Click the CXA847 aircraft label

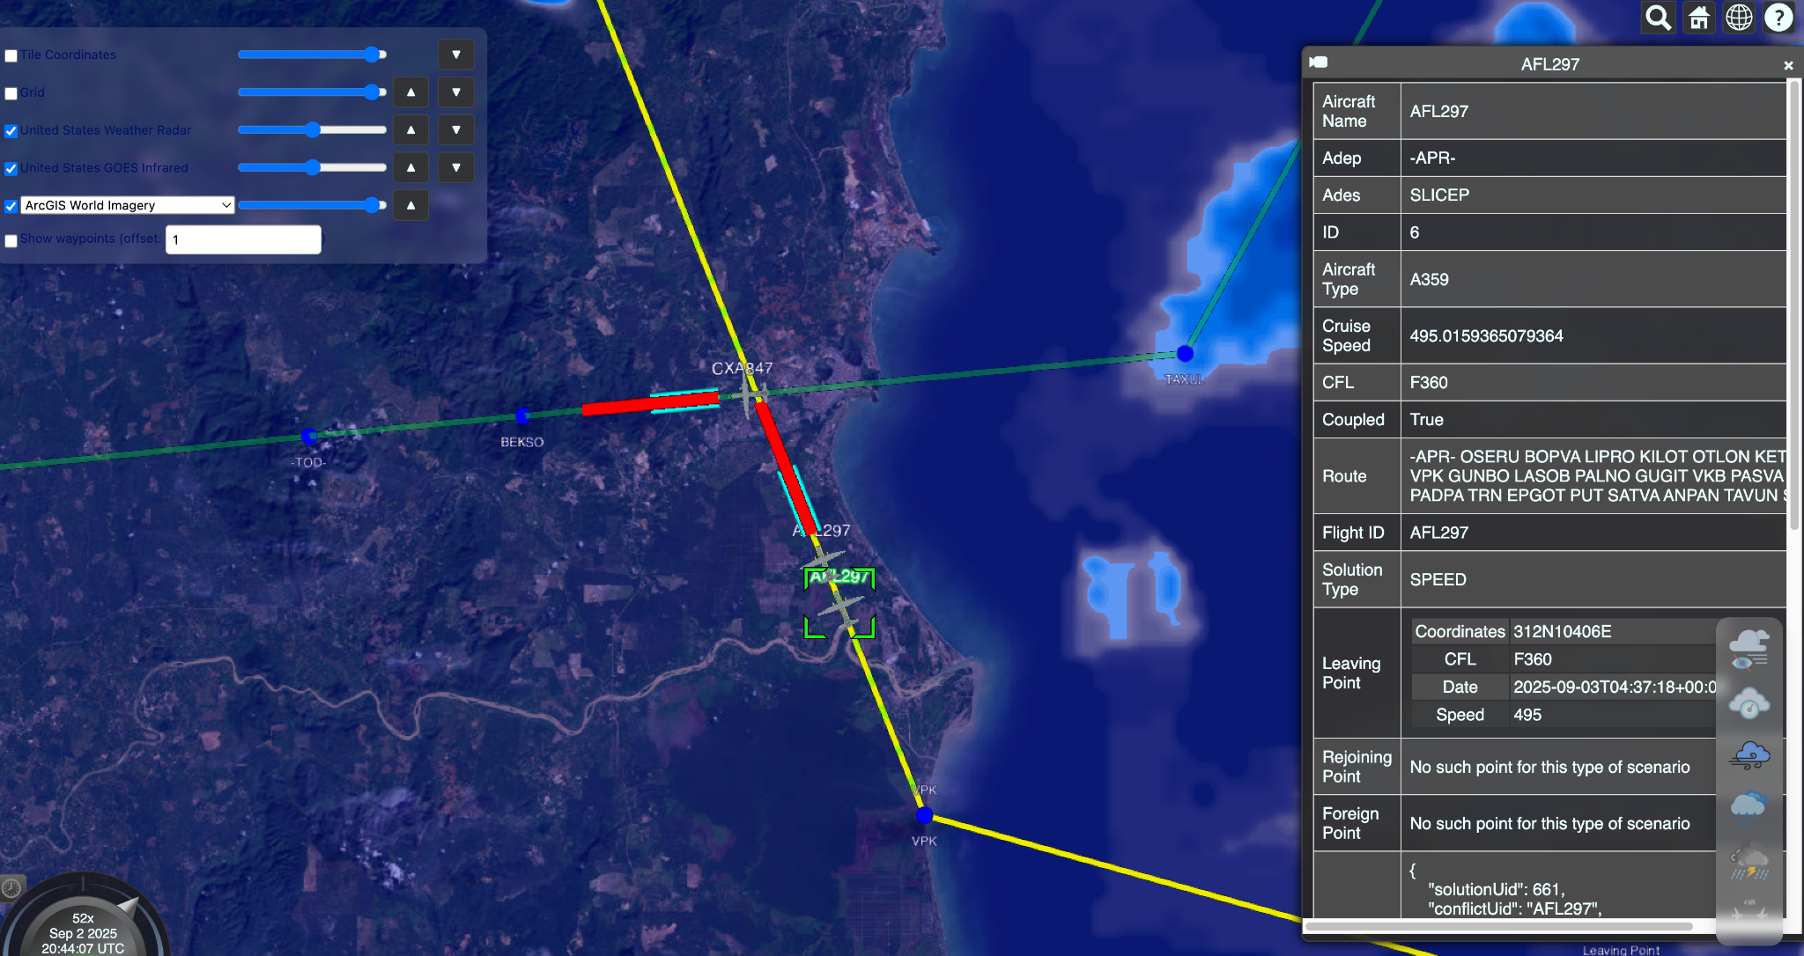(742, 368)
